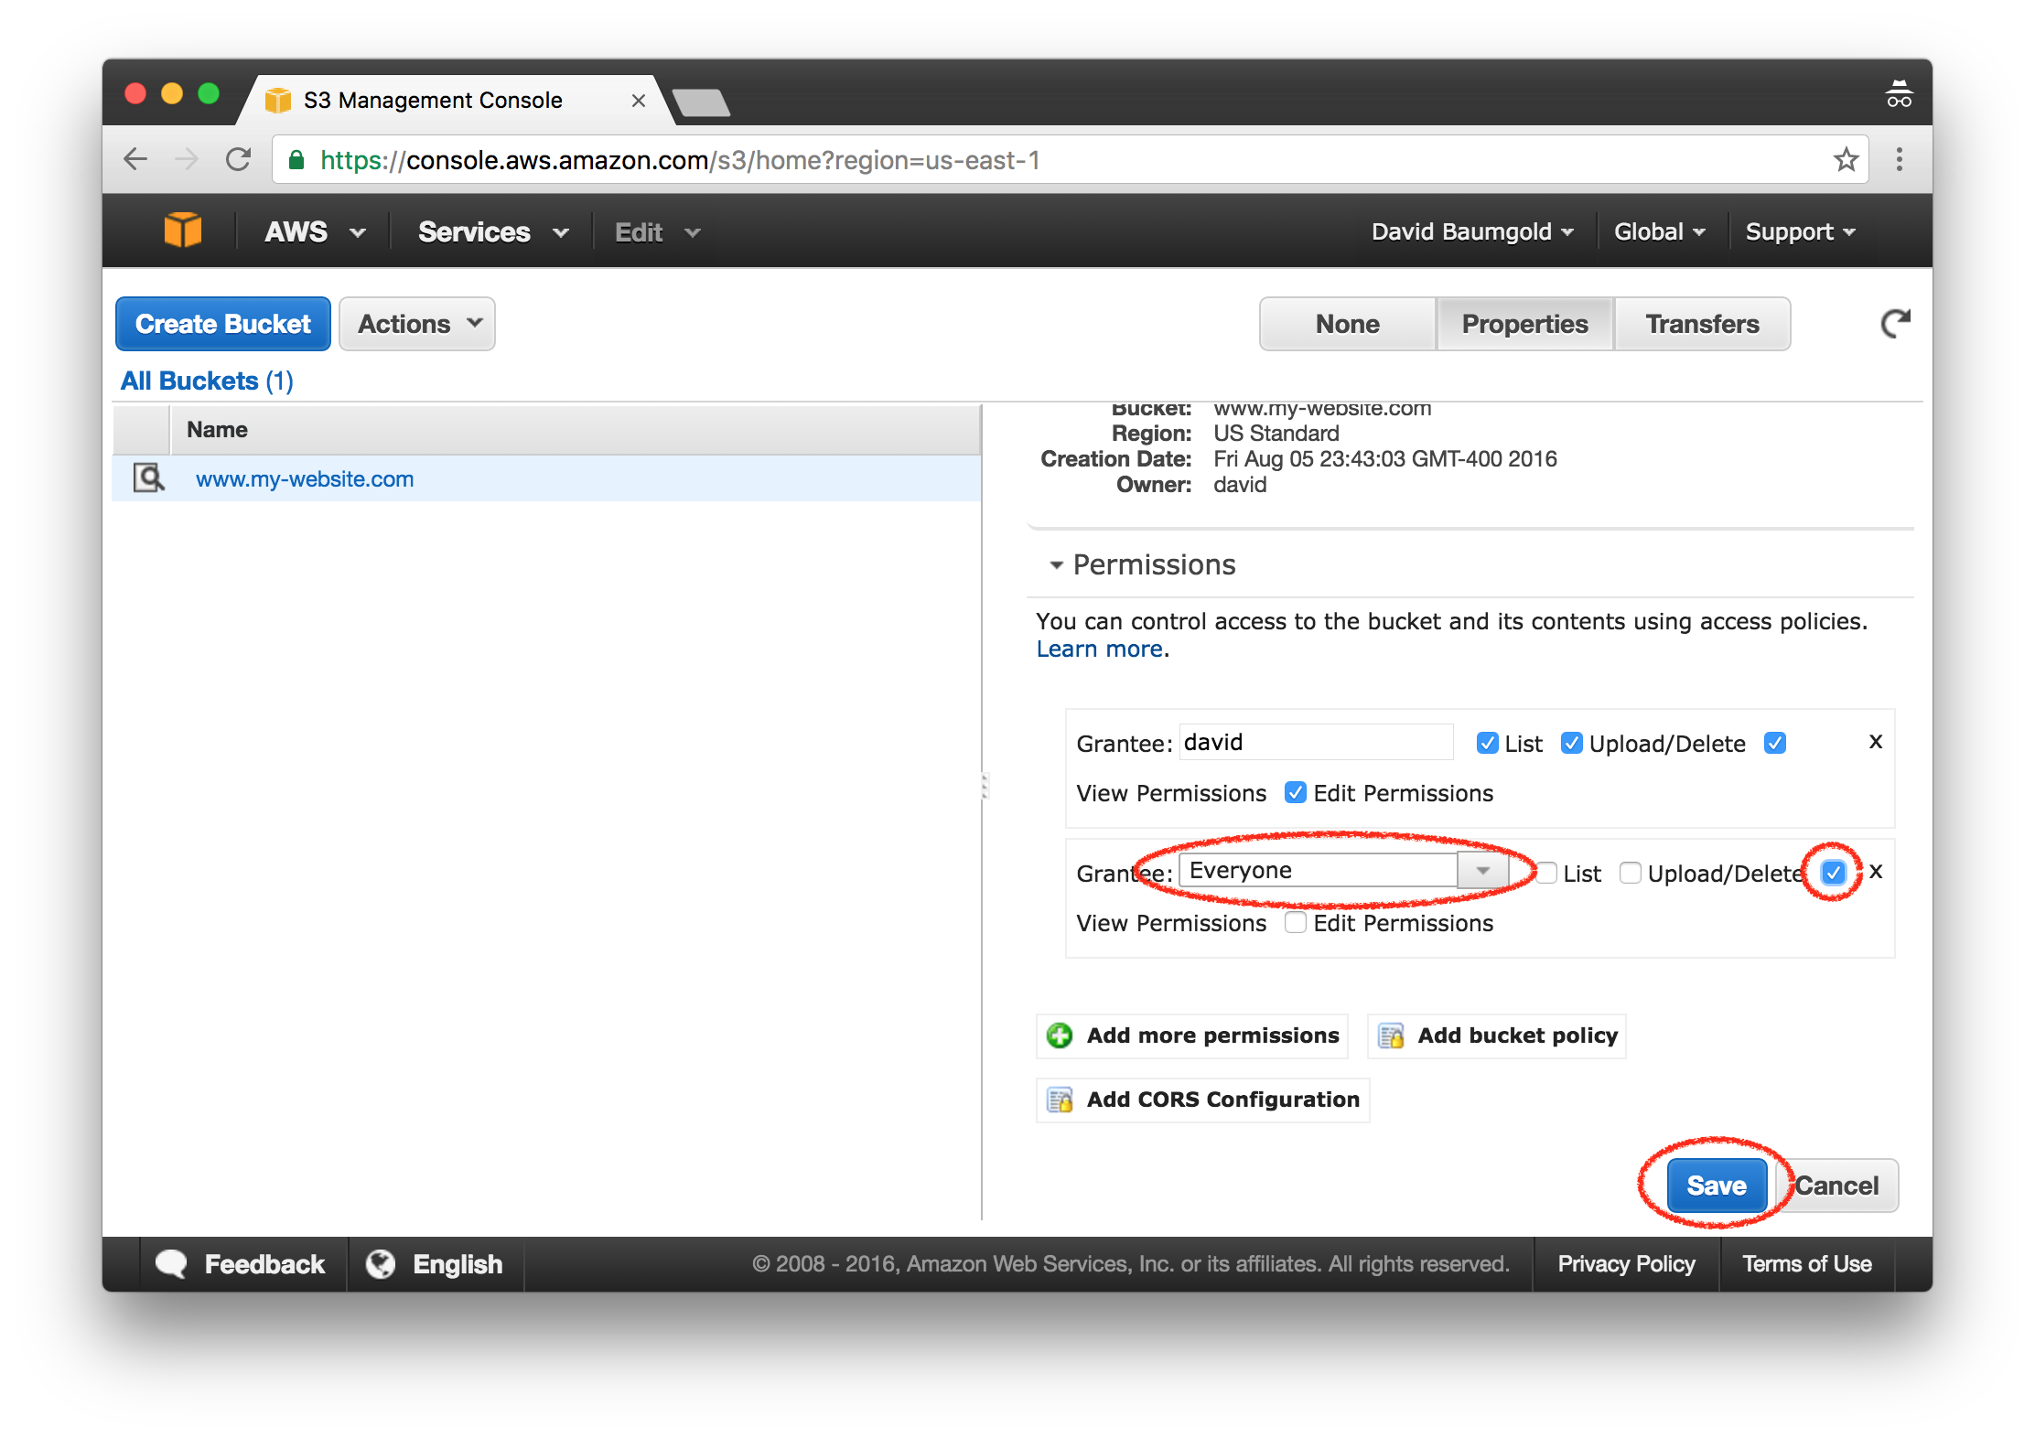Click the Create Bucket button
Screen dimensions: 2035x1438
(223, 324)
